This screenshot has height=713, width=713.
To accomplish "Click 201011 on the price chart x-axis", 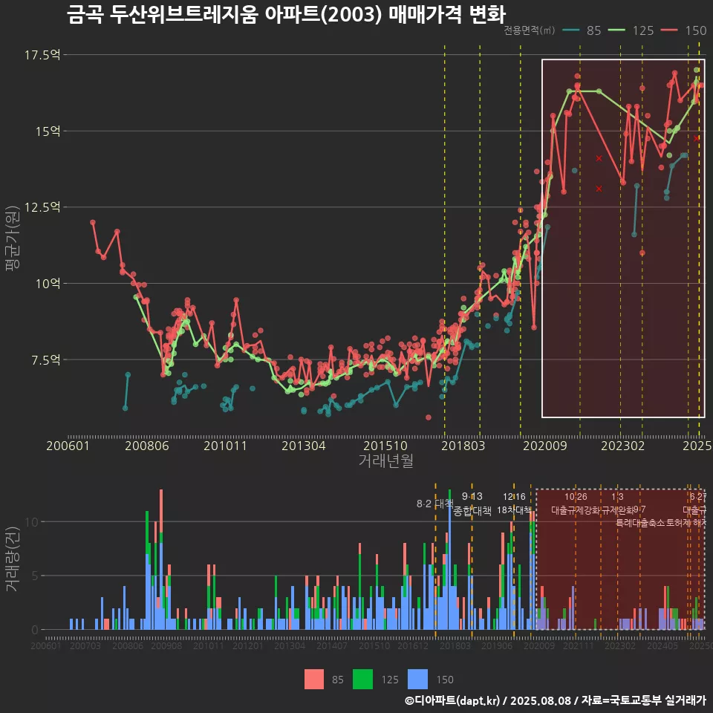I will pos(225,446).
